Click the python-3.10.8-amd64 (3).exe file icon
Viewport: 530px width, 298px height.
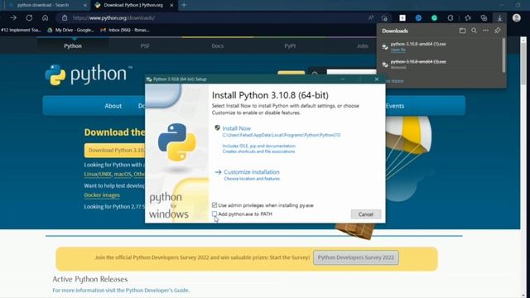tap(385, 65)
